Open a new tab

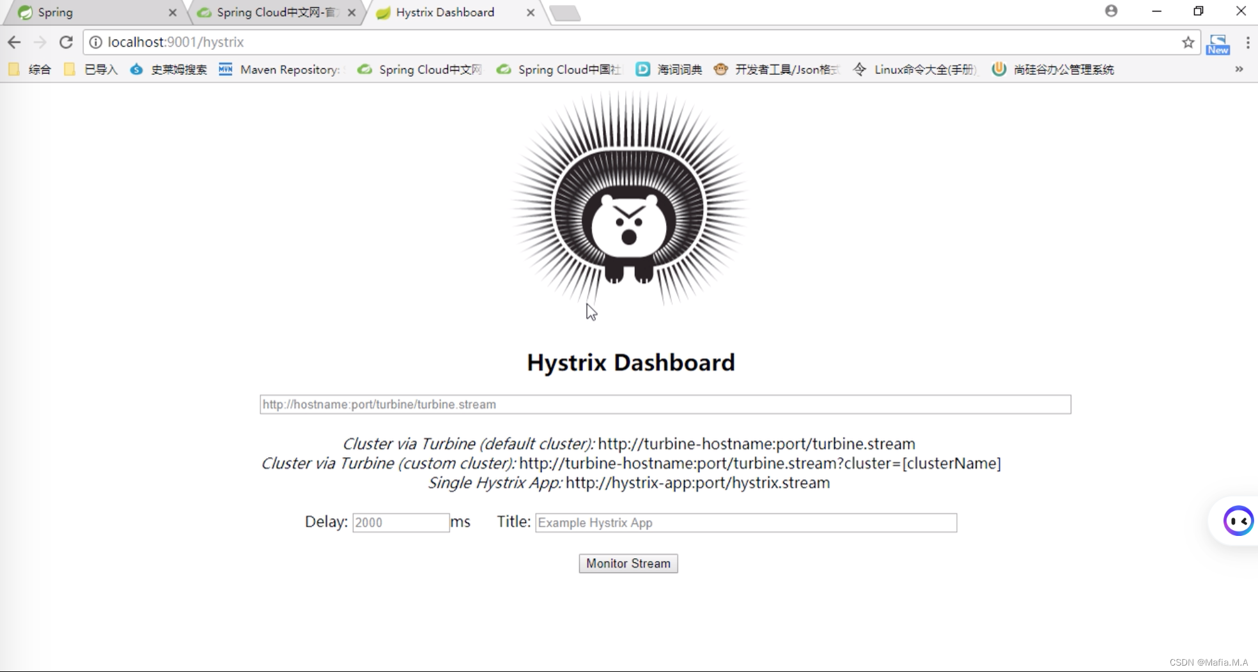[565, 13]
